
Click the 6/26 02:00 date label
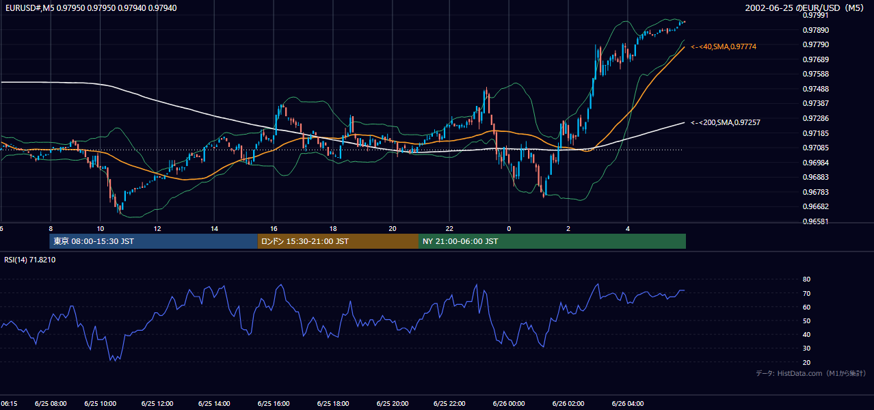tap(568, 404)
